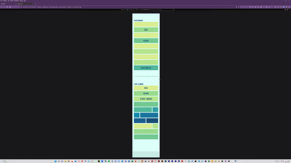
Task: Open the Visa menu
Action: (x=9, y=1)
